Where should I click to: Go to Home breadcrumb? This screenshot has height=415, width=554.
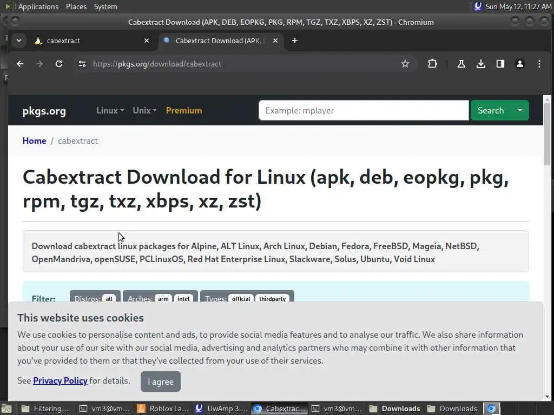point(34,141)
